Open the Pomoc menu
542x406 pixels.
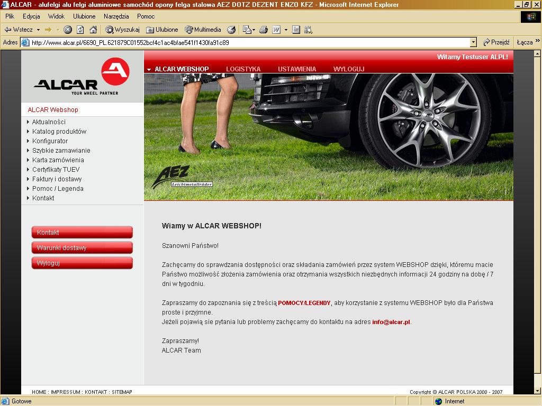pos(146,16)
